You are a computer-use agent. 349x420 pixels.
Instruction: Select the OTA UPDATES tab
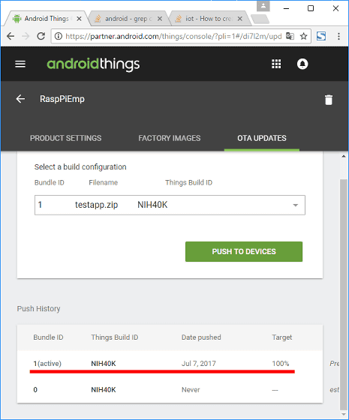click(262, 138)
